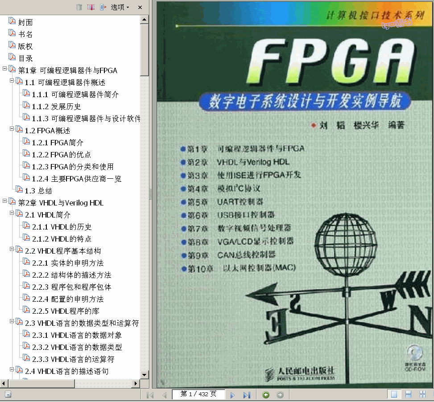Jump to the last page
Image resolution: width=434 pixels, height=402 pixels.
click(247, 395)
